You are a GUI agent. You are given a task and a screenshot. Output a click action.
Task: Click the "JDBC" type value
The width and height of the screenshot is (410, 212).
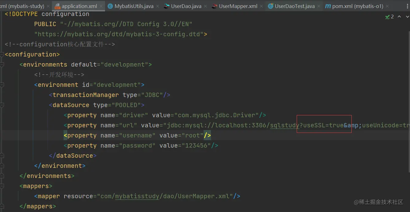152,95
